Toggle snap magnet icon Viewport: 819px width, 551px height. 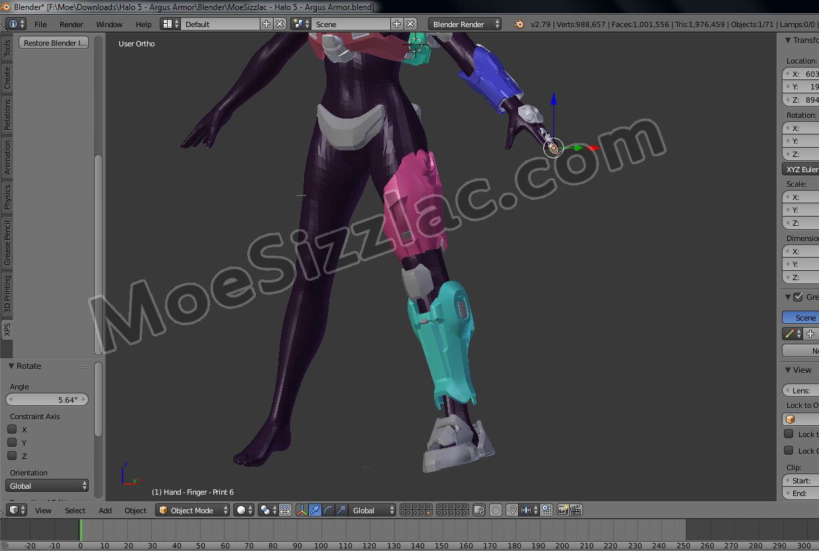pos(512,510)
